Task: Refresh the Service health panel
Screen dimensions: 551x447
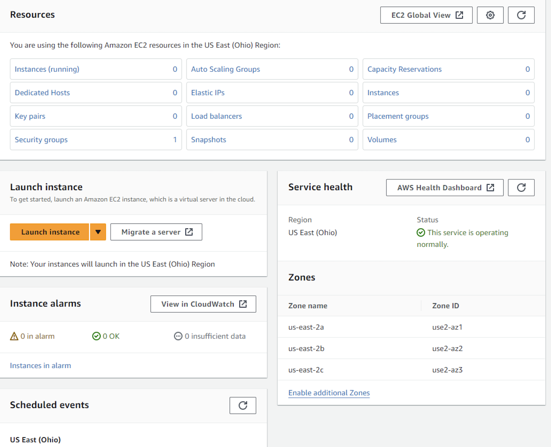Action: [x=521, y=188]
